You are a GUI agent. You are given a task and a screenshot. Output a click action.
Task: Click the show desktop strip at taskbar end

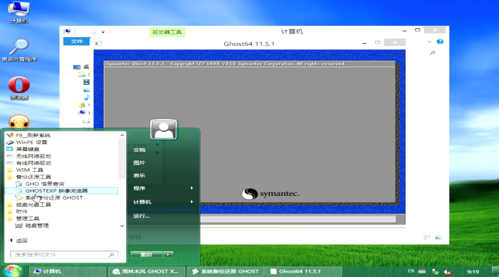pos(496,271)
